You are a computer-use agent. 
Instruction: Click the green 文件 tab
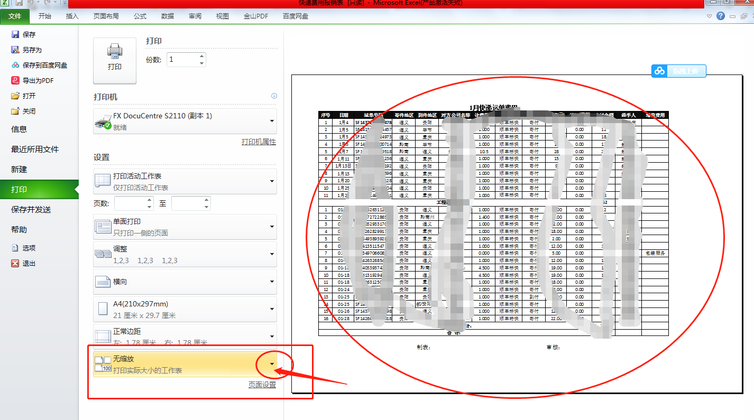(15, 16)
